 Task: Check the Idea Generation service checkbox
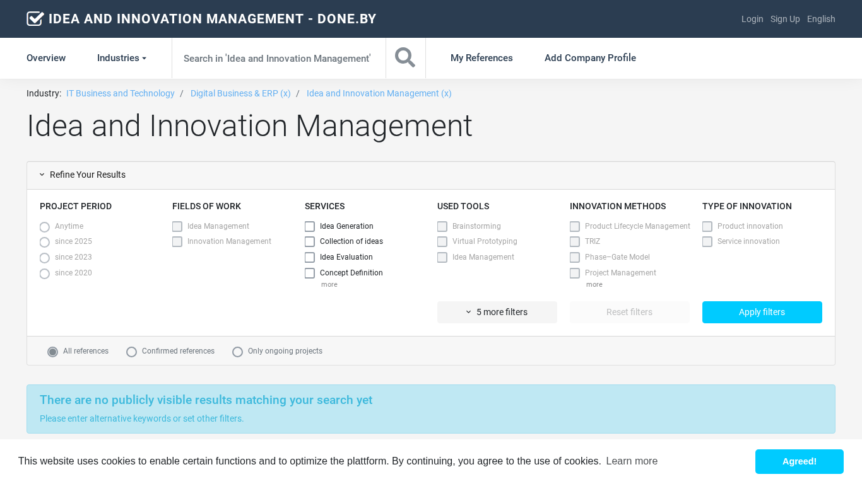pyautogui.click(x=310, y=227)
